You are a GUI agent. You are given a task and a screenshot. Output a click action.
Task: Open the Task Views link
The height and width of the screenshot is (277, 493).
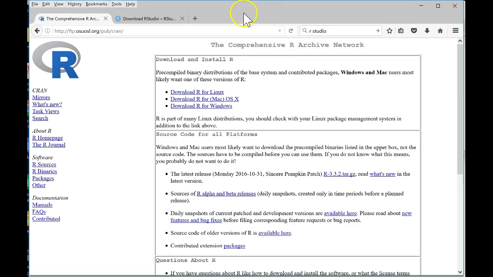click(46, 111)
